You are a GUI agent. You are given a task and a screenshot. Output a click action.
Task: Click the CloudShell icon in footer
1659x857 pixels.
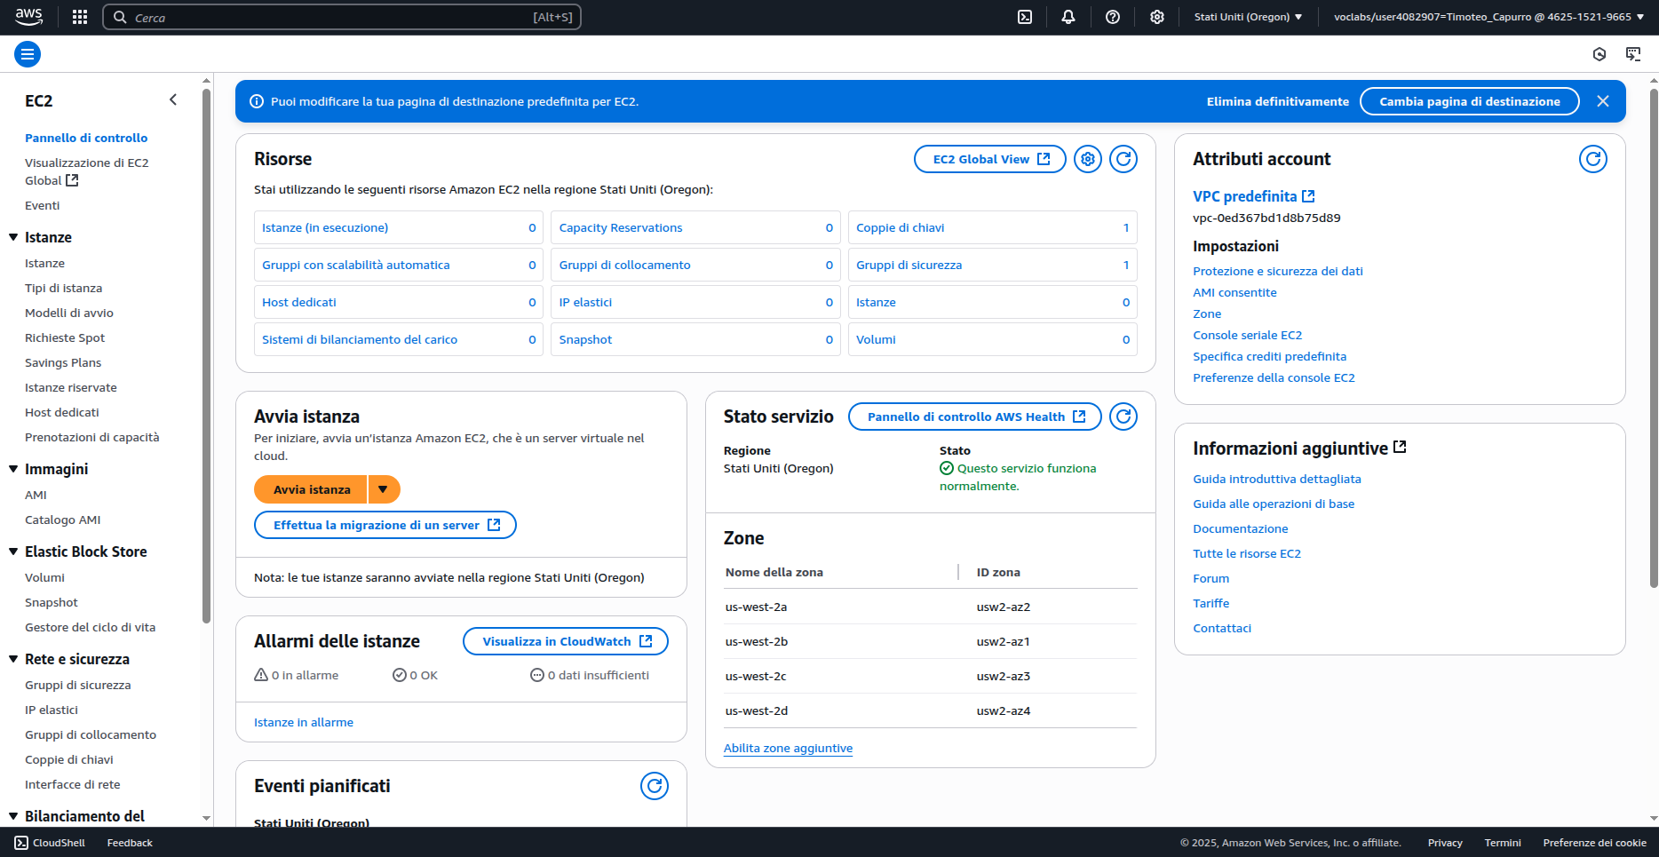click(x=21, y=843)
